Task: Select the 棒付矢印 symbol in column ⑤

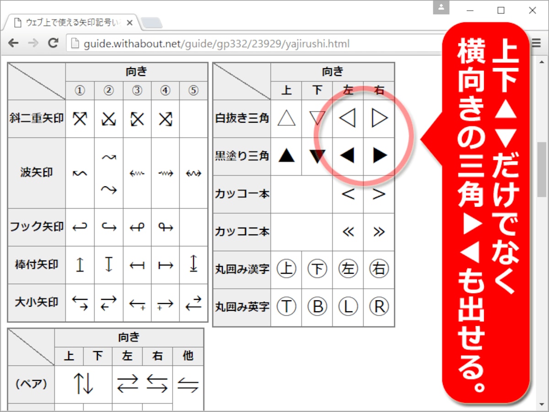Action: 194,264
